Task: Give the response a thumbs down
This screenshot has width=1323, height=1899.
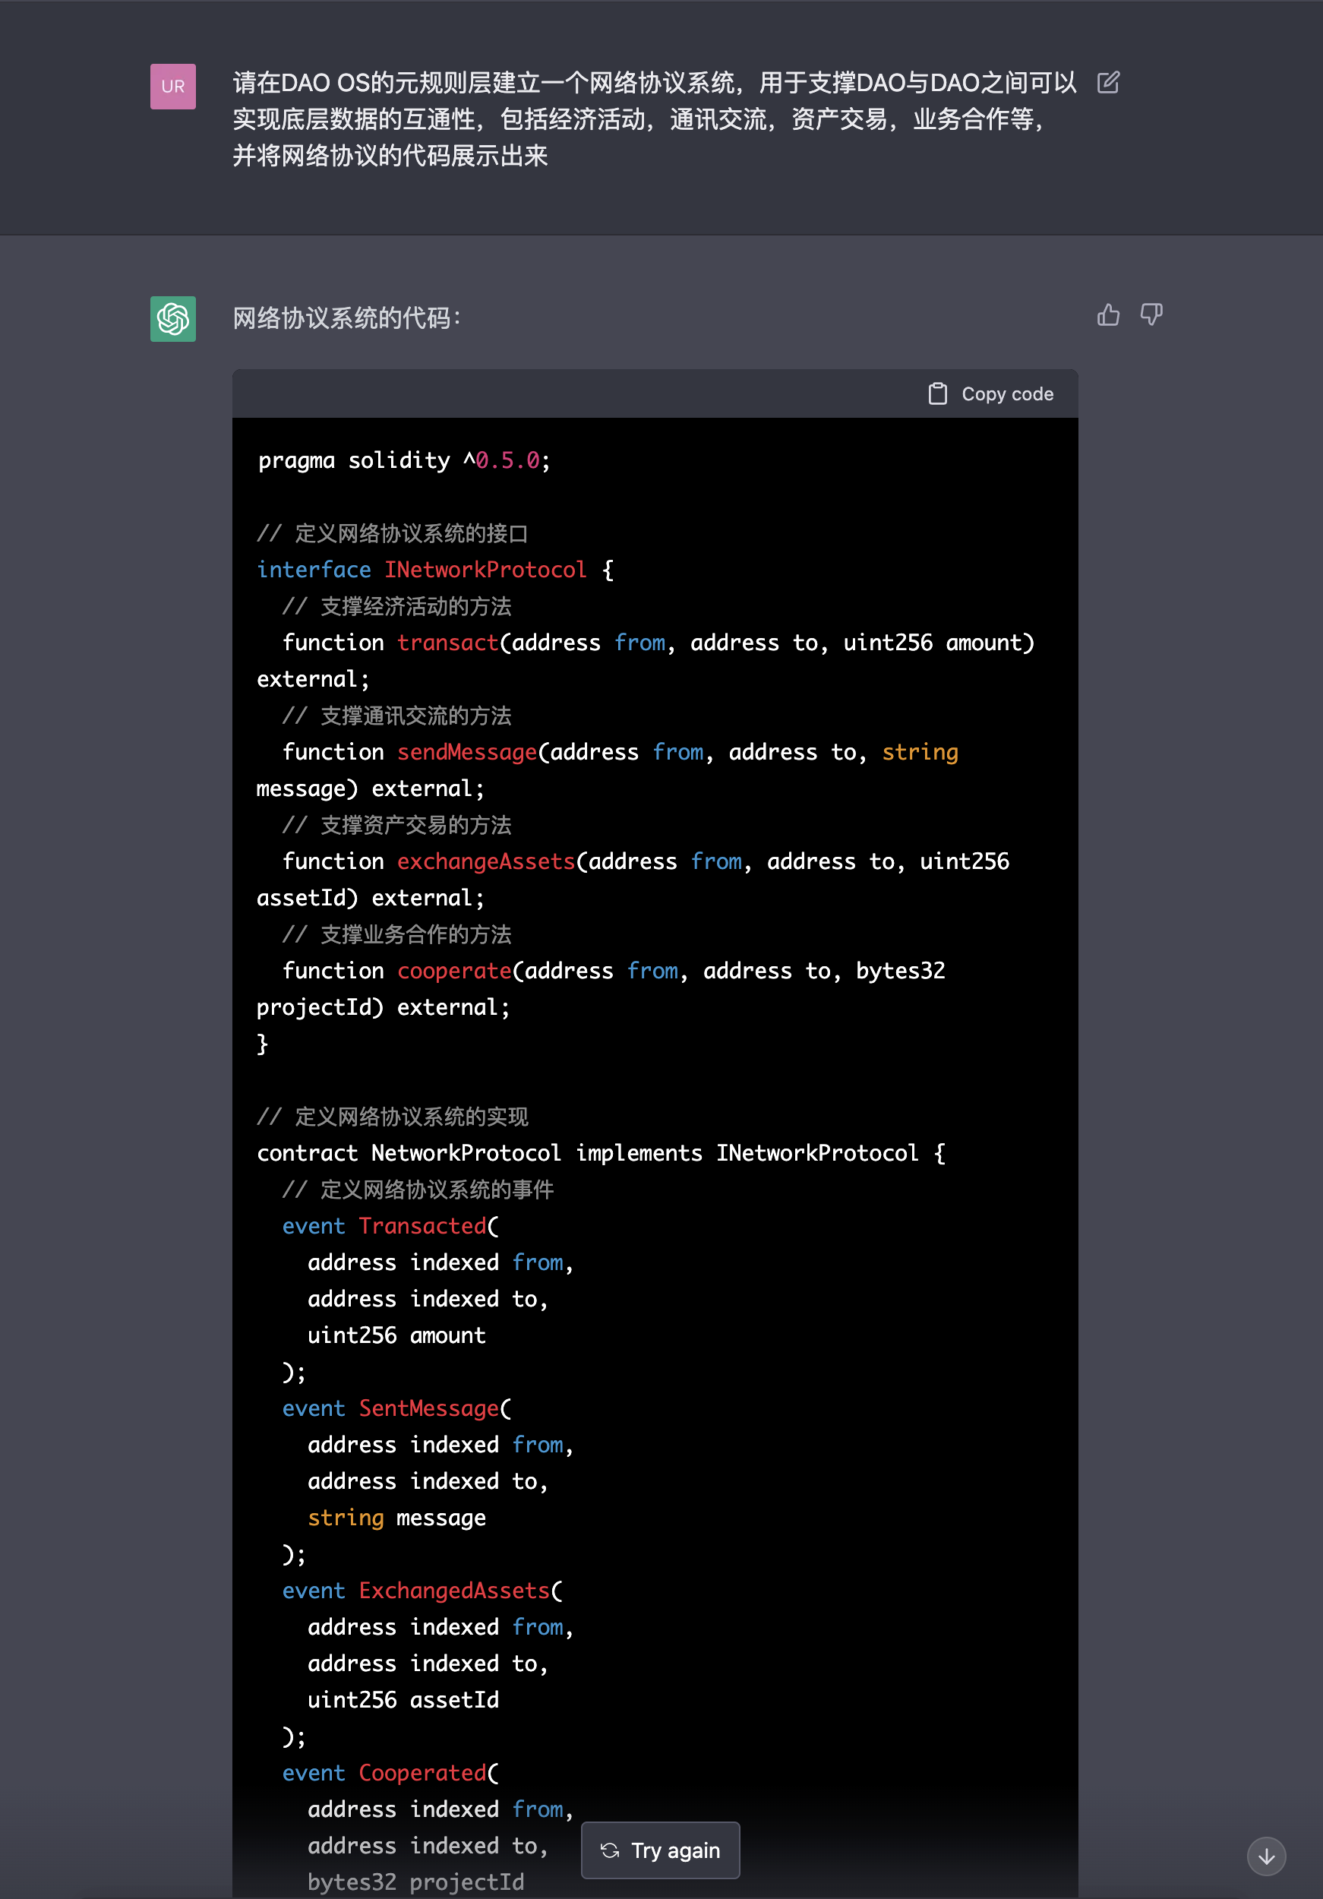Action: pos(1151,316)
